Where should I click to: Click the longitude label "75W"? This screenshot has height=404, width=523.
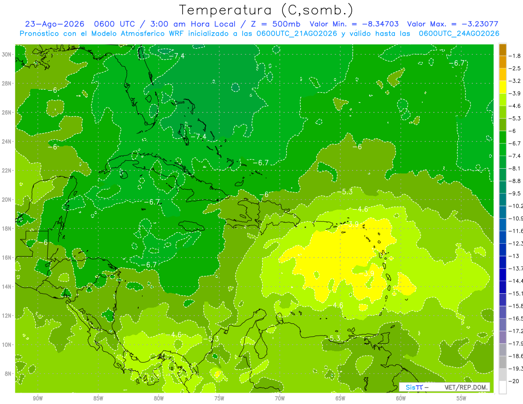coord(219,398)
